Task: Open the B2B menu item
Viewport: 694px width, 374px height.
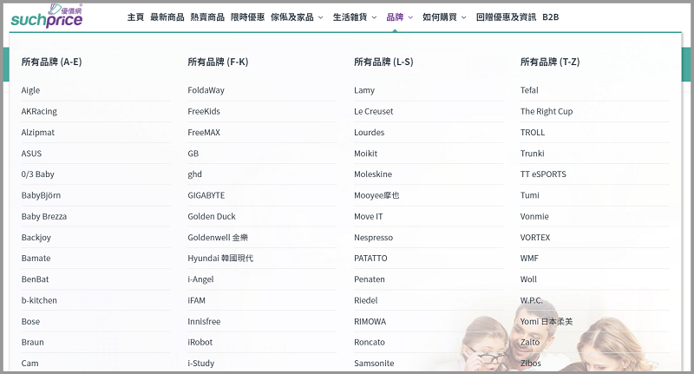Action: coord(551,17)
